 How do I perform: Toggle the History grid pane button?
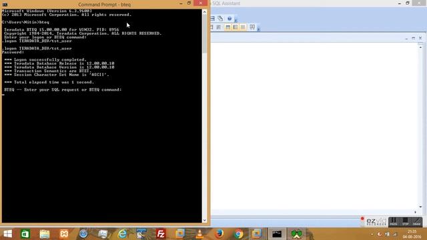[x=243, y=27]
